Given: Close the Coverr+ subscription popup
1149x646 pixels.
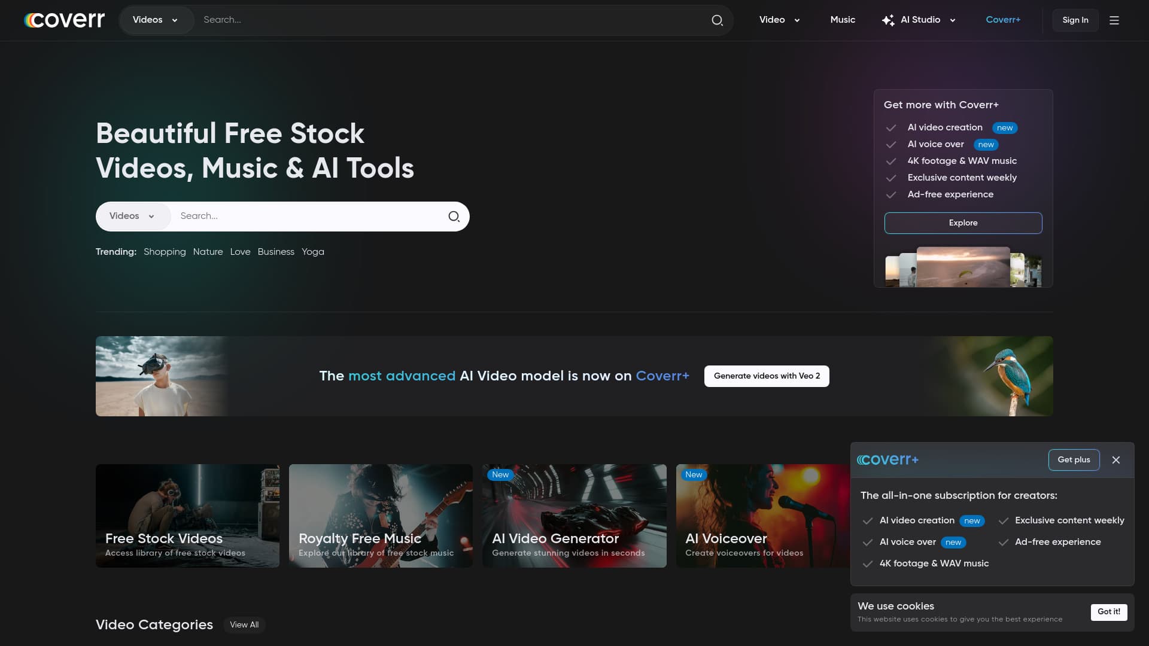Looking at the screenshot, I should (x=1116, y=460).
